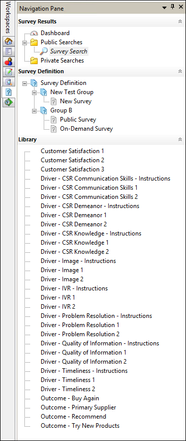Select Survey Search under Public Searches
This screenshot has width=186, height=441.
(x=69, y=51)
